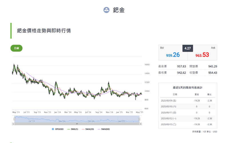Viewport: 229px width, 143px height.
Task: Click the navigator right range handle
Action: [x=139, y=119]
